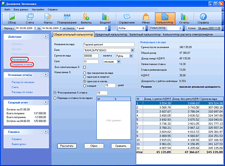Image resolution: width=225 pixels, height=166 pixels.
Task: Open the period end date dropdown
Action: coord(61,28)
